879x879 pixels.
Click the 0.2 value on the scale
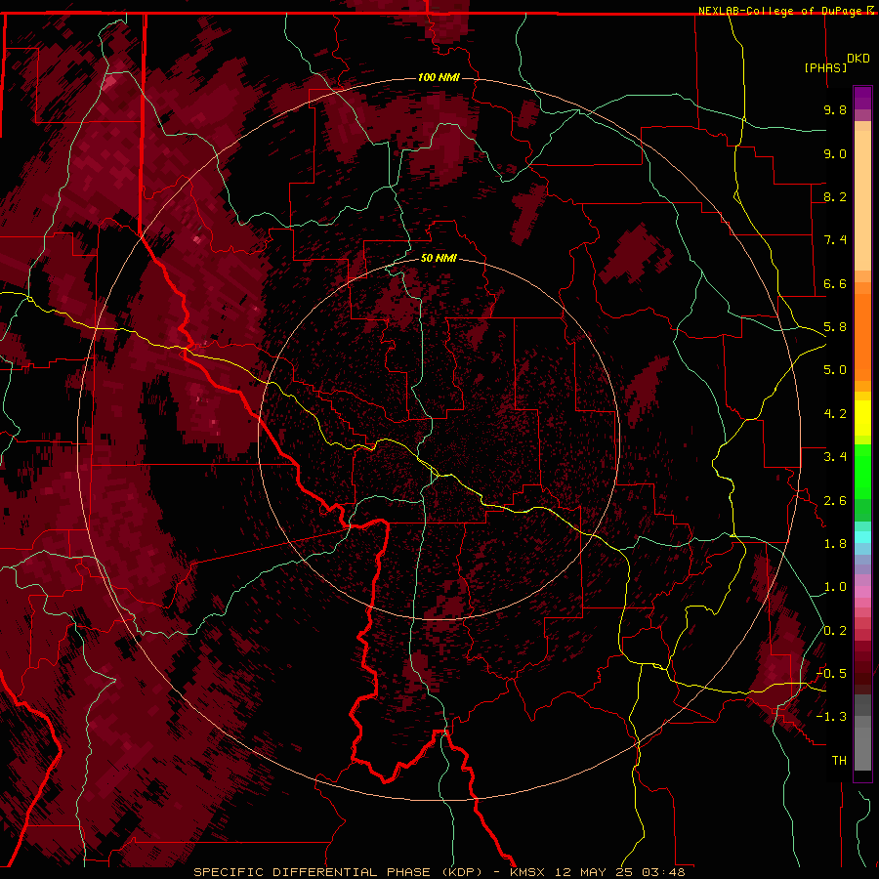click(835, 631)
